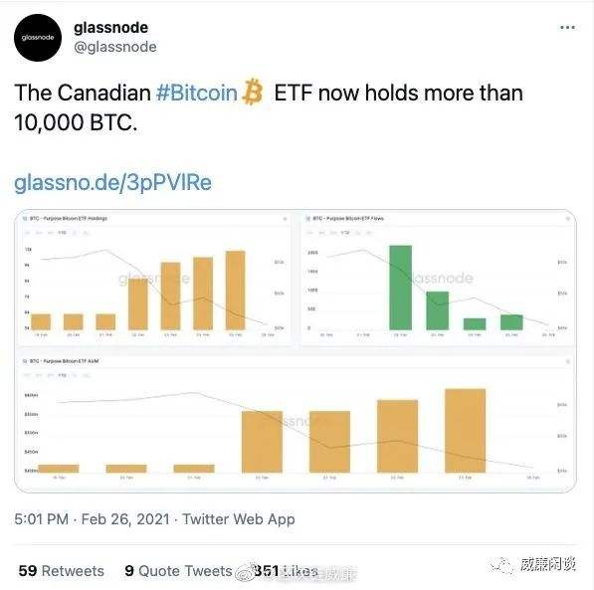Viewport: 594px width, 590px height.
Task: Select the YTD range in Holdings chart
Action: coord(62,233)
